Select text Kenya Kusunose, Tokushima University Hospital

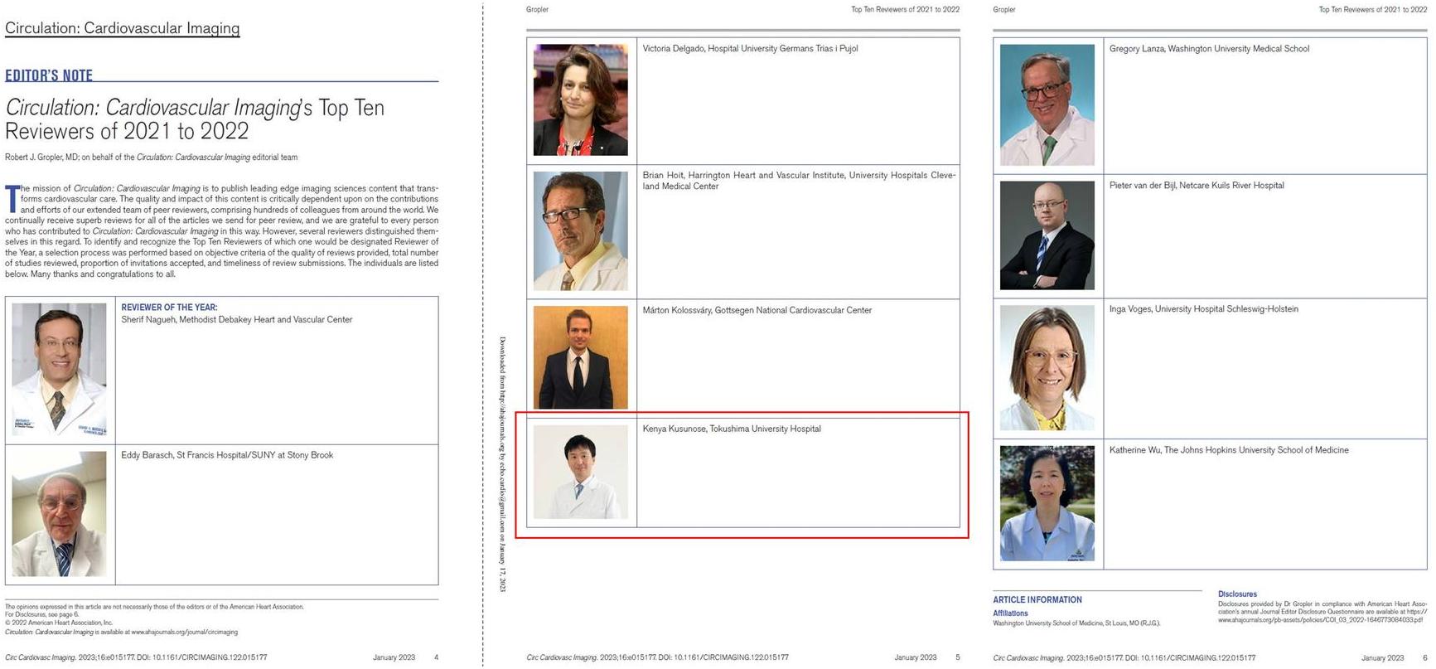pyautogui.click(x=732, y=429)
